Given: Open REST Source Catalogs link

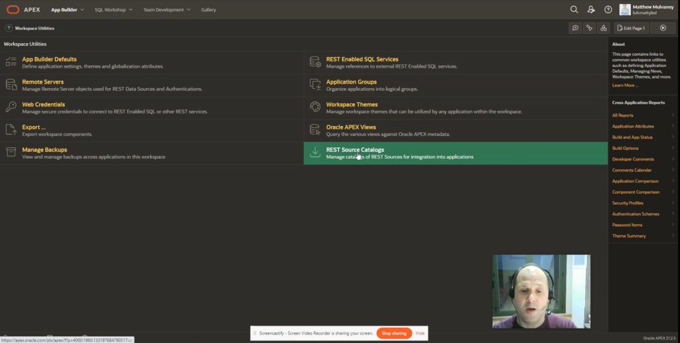Looking at the screenshot, I should point(355,150).
